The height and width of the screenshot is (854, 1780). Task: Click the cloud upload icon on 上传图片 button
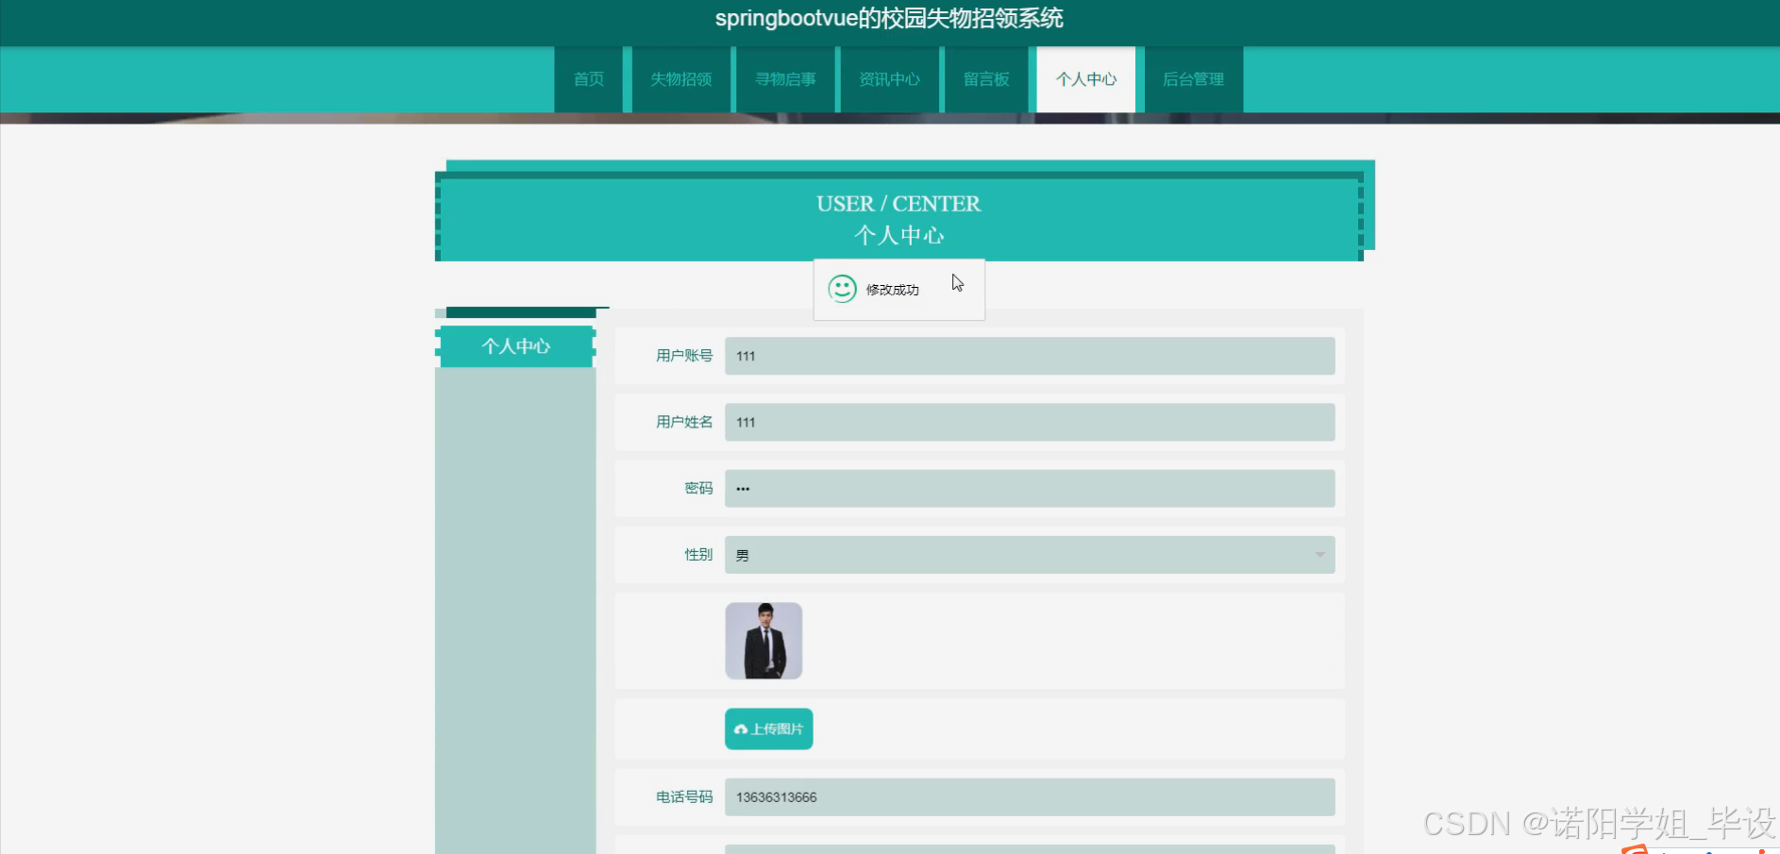pos(742,728)
